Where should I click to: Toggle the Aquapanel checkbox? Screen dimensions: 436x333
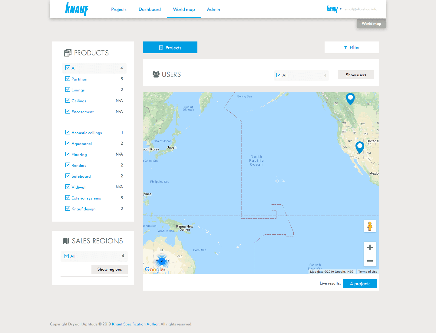(68, 143)
